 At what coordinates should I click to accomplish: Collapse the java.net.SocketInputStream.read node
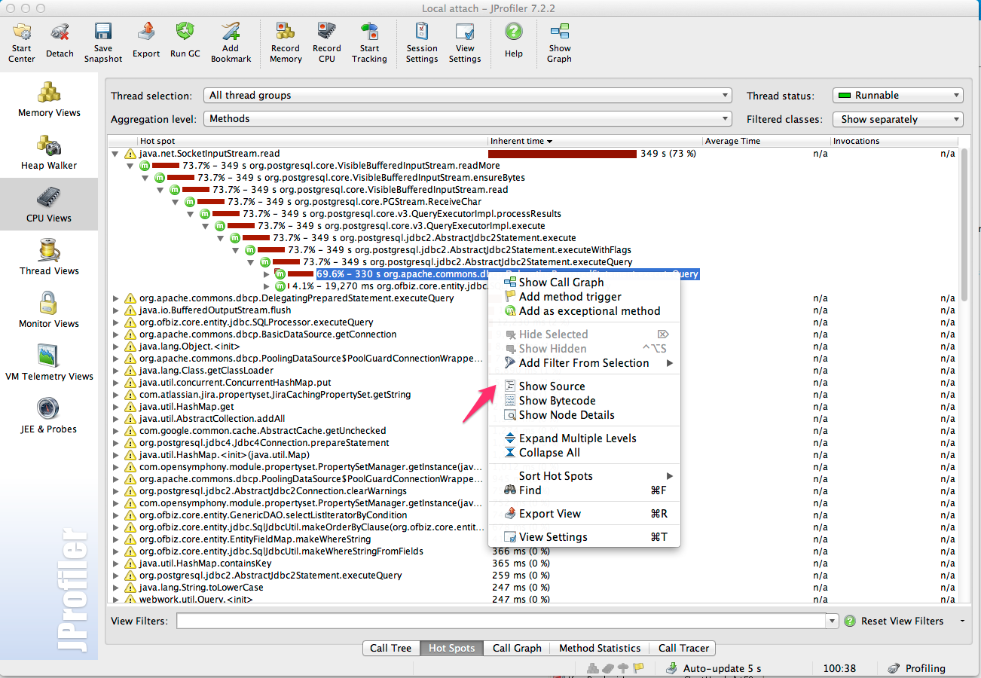click(116, 154)
